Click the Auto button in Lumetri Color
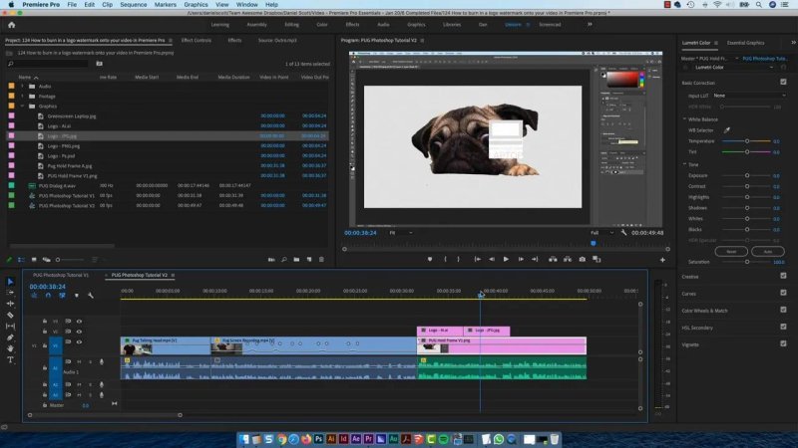 pos(768,252)
